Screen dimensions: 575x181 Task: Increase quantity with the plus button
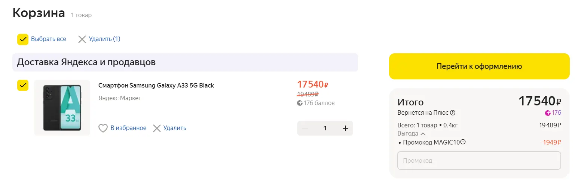(x=345, y=128)
